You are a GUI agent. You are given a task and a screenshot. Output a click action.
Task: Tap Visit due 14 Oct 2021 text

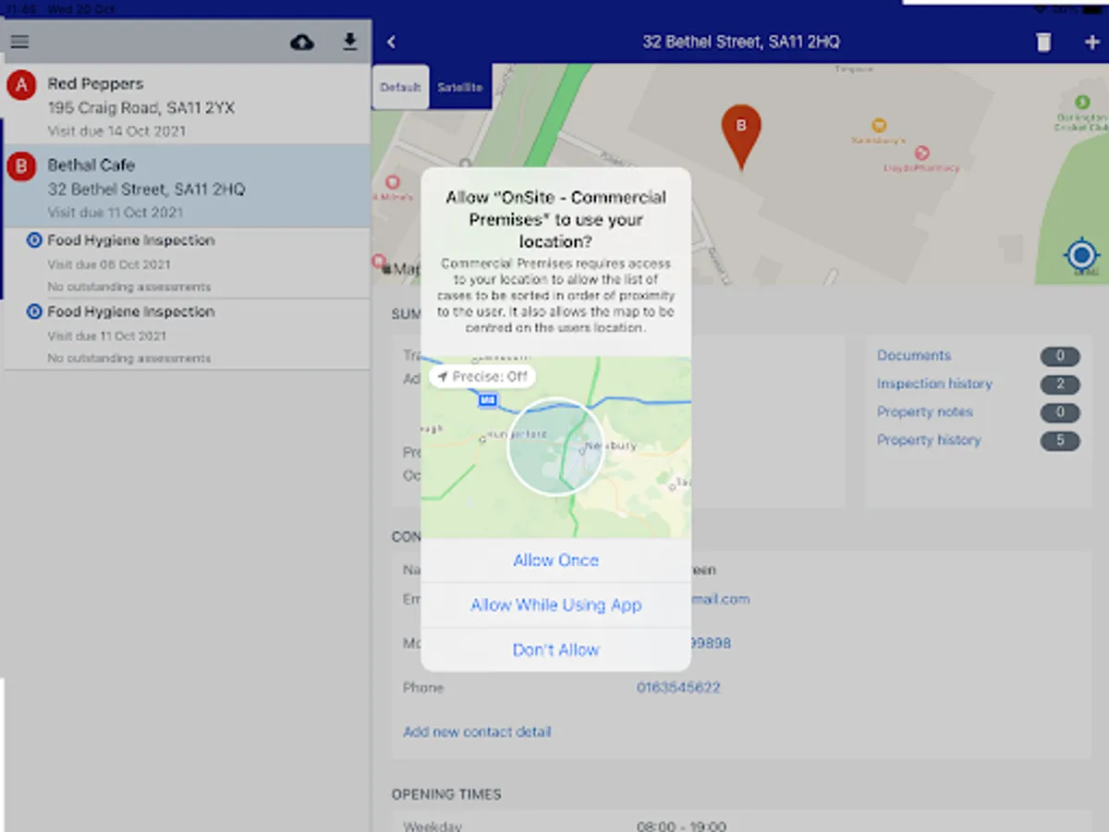[116, 130]
